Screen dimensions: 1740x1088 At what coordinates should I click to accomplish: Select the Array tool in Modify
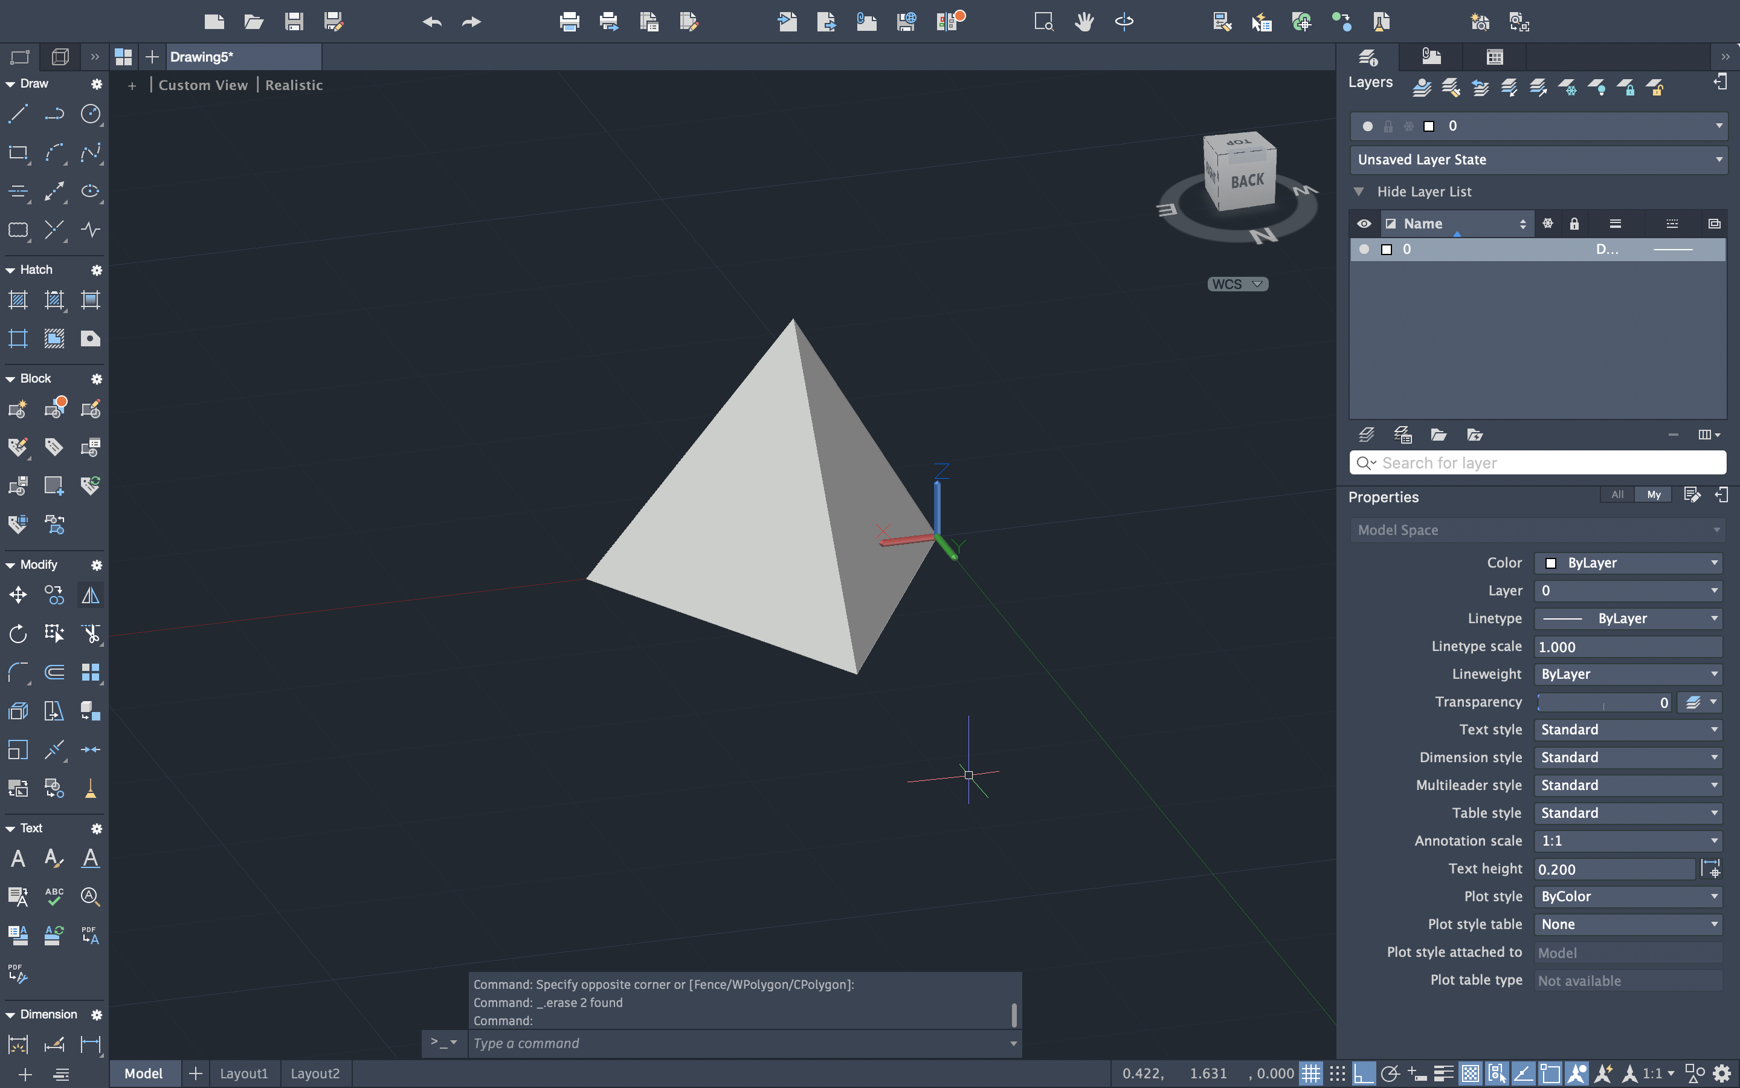click(91, 672)
